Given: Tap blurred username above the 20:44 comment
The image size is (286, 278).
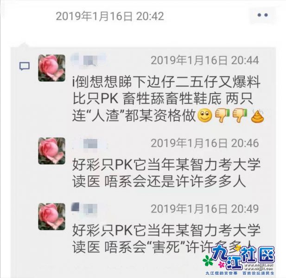Looking at the screenshot, I should point(88,59).
